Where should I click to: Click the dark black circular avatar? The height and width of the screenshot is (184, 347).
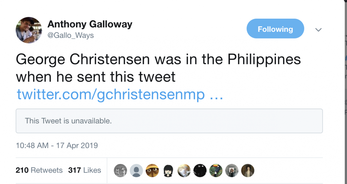pyautogui.click(x=200, y=171)
